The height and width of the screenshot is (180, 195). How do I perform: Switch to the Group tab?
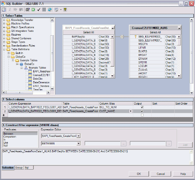point(19,168)
